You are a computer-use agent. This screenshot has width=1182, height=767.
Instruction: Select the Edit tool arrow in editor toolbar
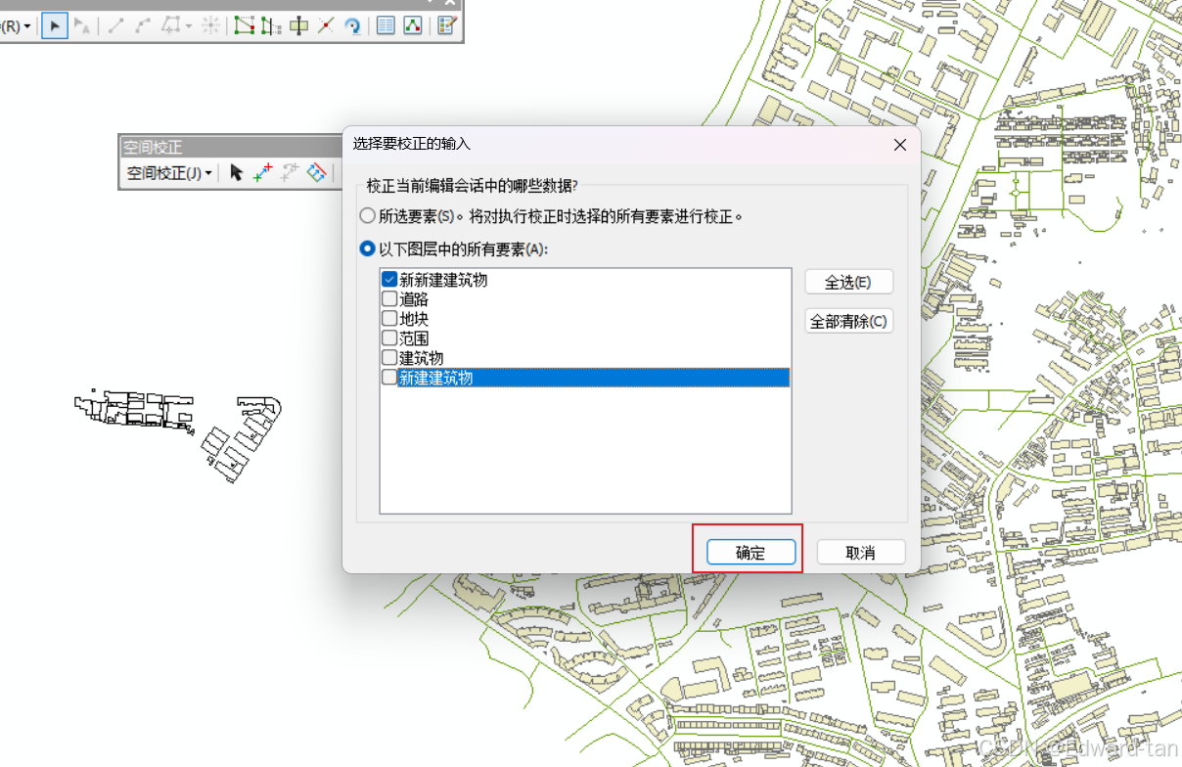coord(55,25)
